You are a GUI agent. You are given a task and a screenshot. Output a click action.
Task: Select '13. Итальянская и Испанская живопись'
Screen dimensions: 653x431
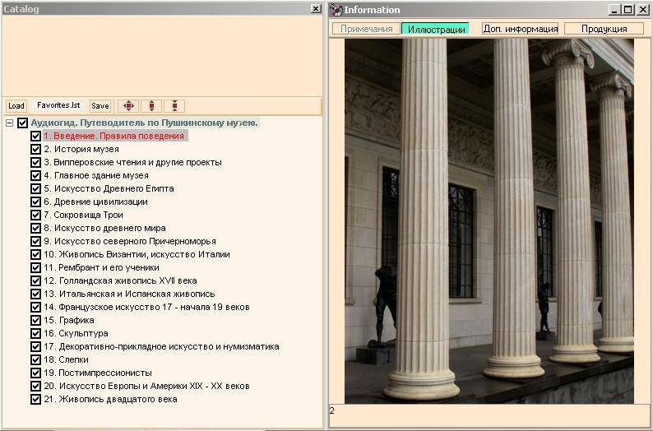pyautogui.click(x=129, y=294)
